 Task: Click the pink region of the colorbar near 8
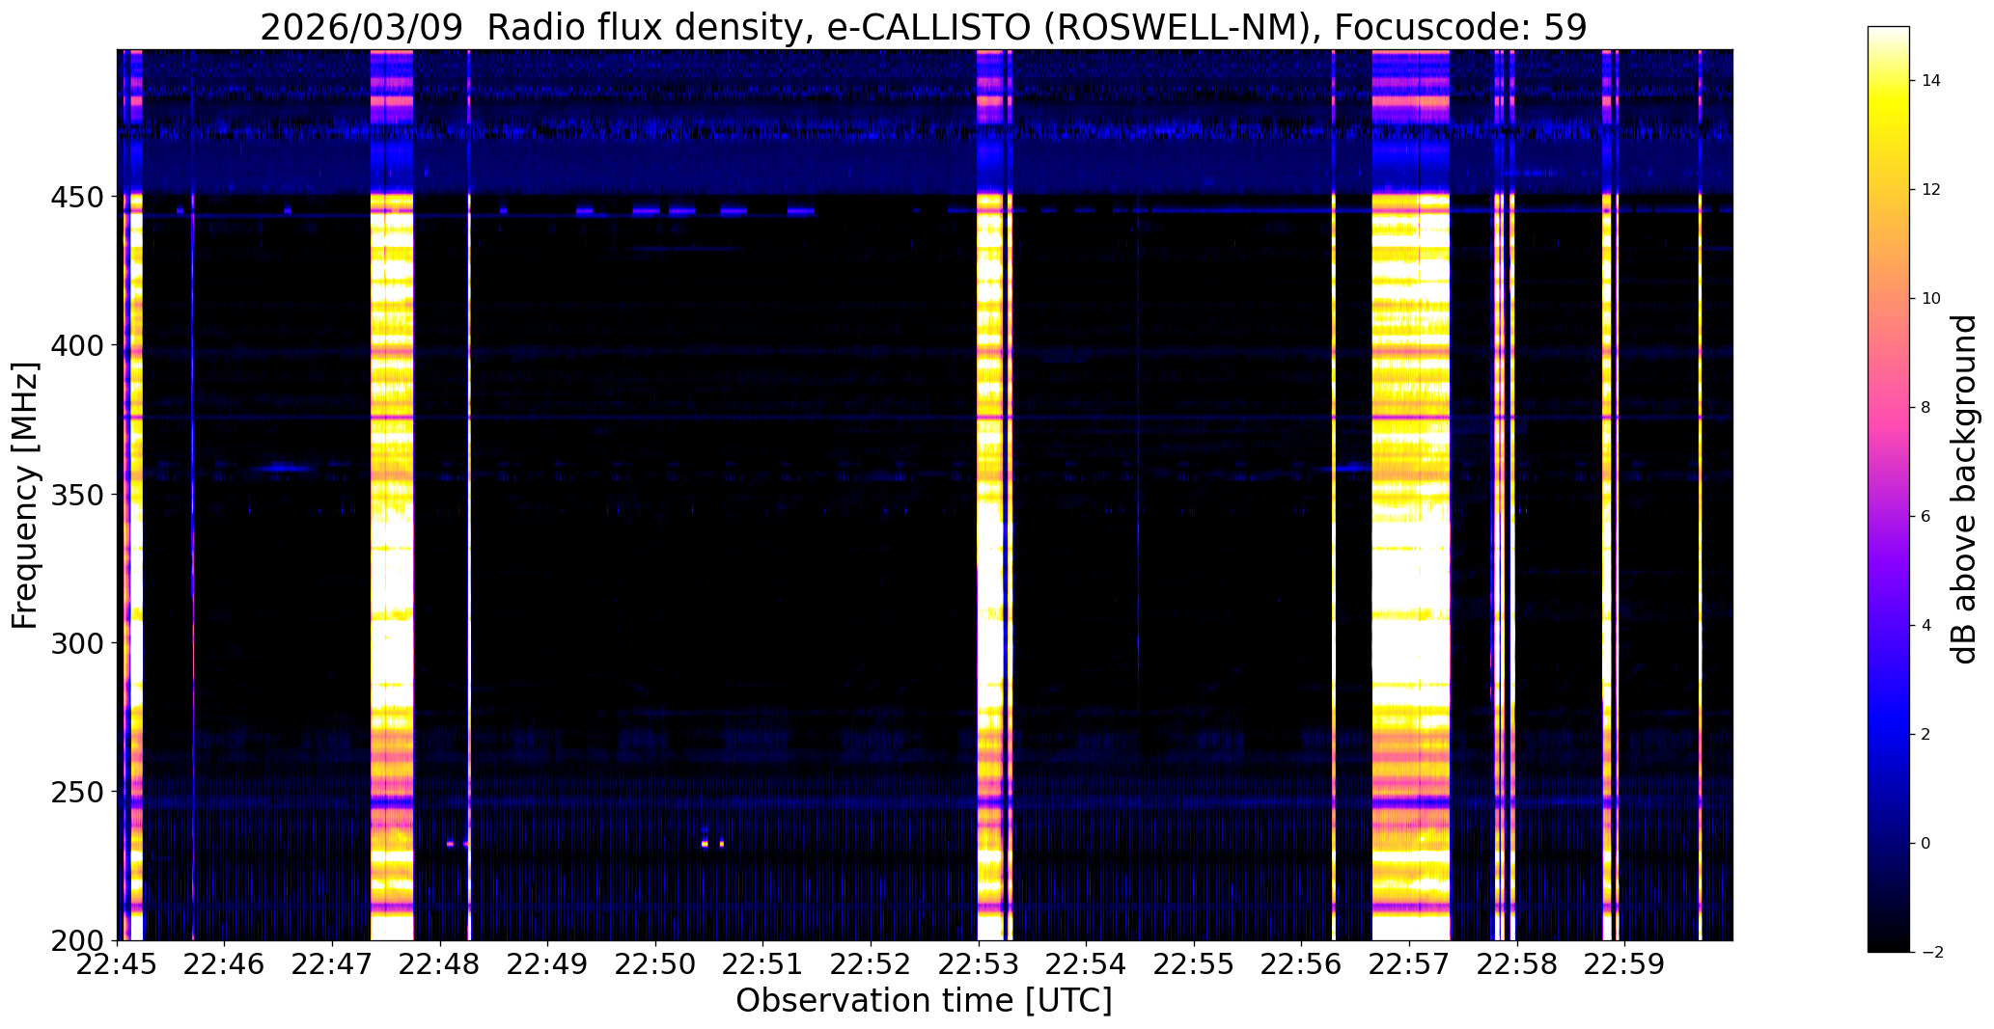pos(1889,408)
